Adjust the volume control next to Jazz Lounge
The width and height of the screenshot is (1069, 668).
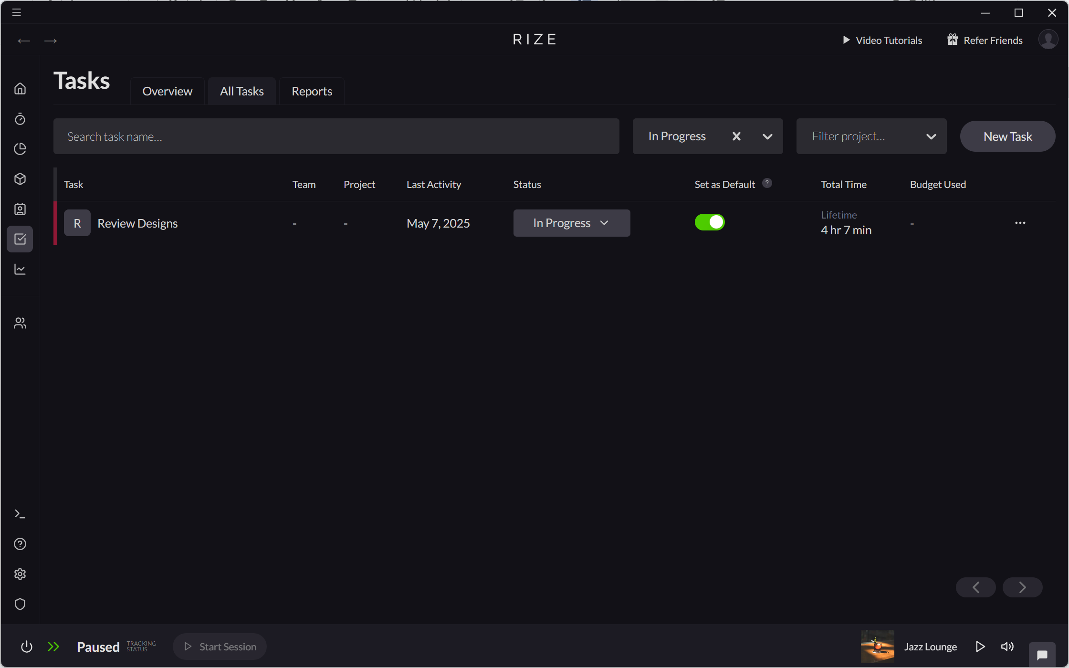[x=1007, y=647]
